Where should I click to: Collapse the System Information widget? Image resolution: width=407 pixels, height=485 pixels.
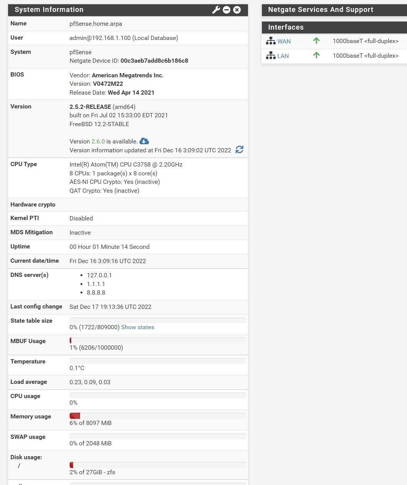pos(227,10)
